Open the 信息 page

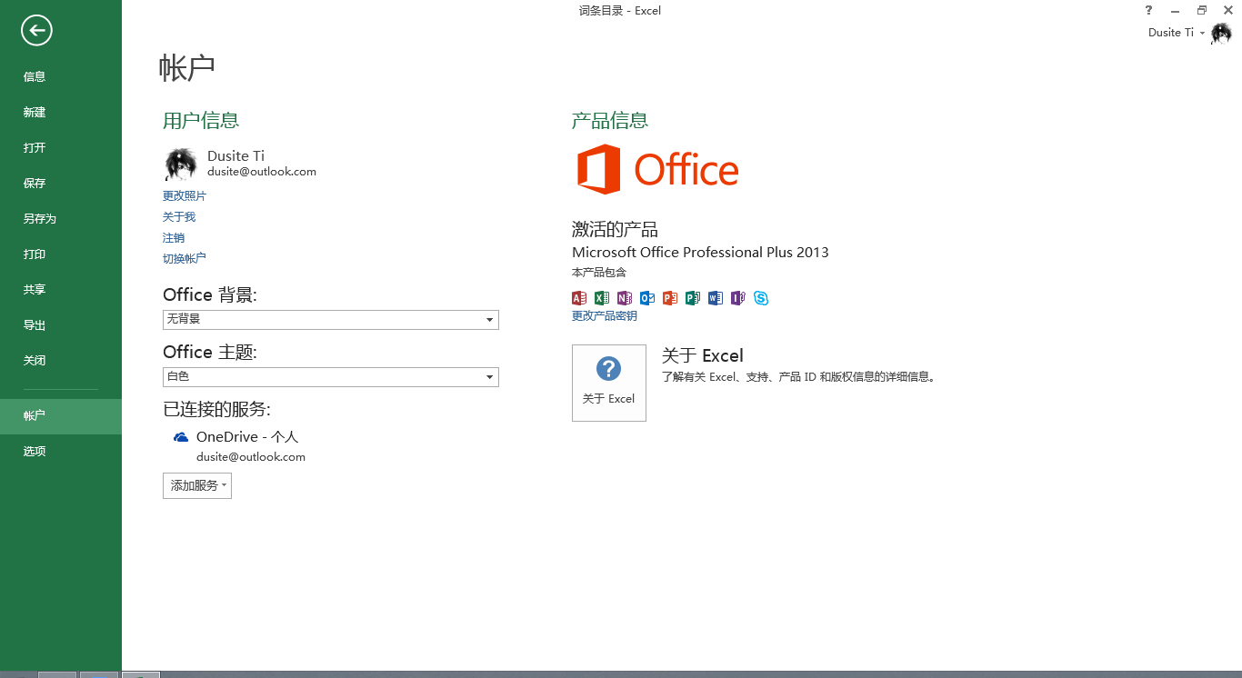pyautogui.click(x=61, y=76)
